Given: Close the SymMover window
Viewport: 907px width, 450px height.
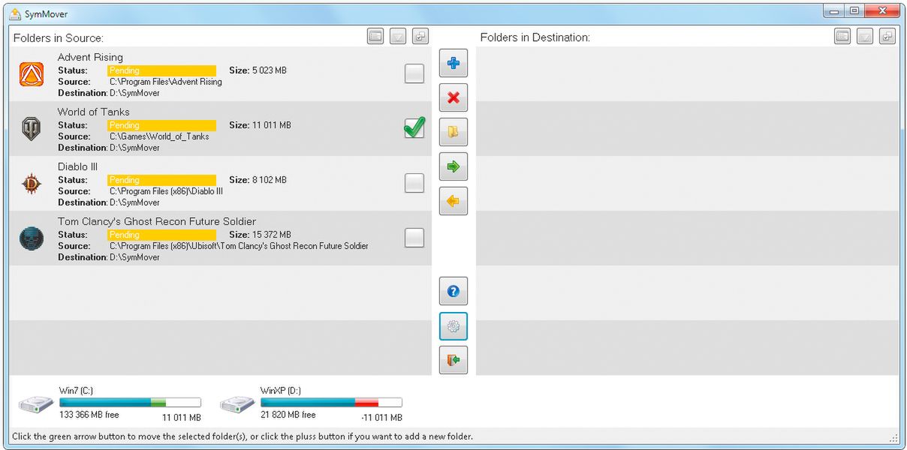Looking at the screenshot, I should pos(883,10).
